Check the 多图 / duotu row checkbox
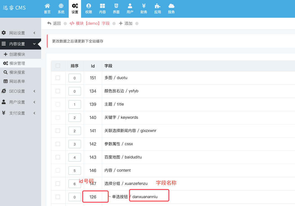The height and width of the screenshot is (206, 295). coord(58,78)
